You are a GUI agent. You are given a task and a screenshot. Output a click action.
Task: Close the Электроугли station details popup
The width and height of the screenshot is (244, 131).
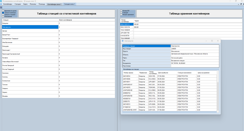218,41
